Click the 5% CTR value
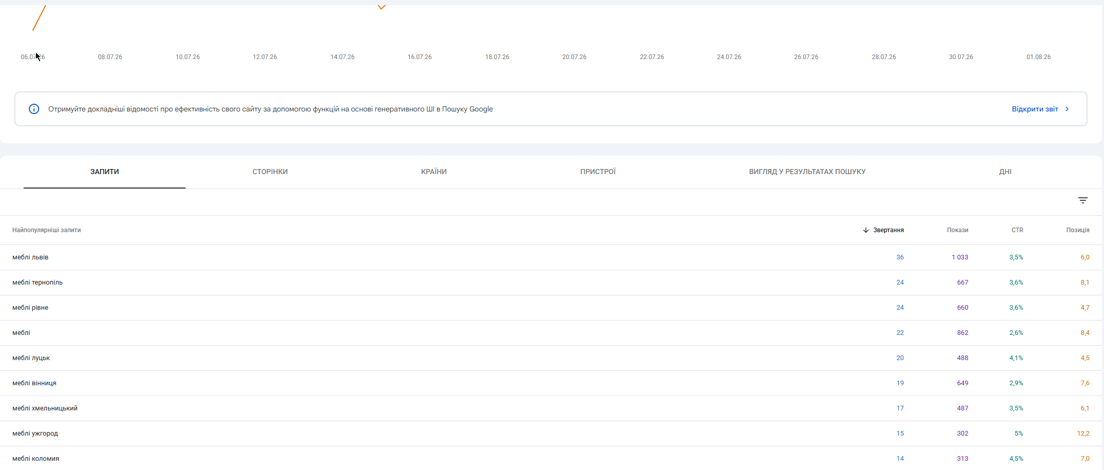This screenshot has width=1104, height=470. pyautogui.click(x=1019, y=434)
